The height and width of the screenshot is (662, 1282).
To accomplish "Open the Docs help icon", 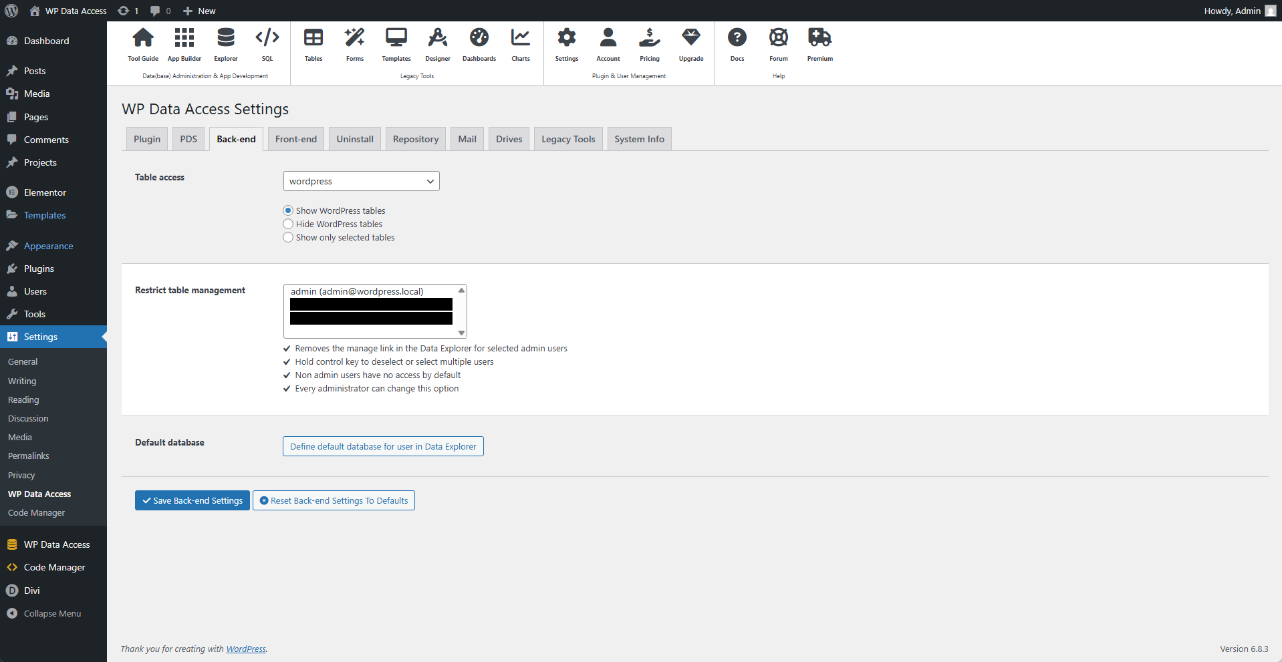I will tap(737, 44).
